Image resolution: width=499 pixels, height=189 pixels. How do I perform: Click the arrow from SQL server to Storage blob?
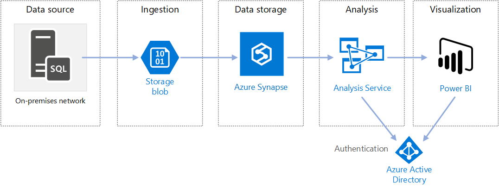[x=110, y=58]
